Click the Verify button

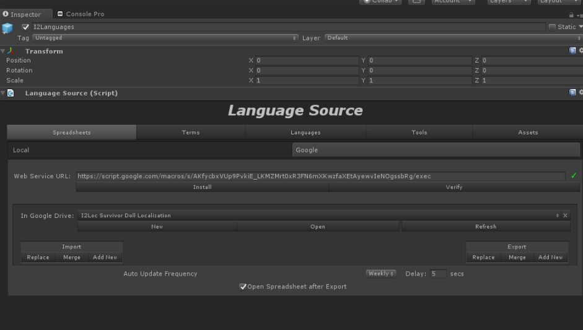tap(454, 187)
